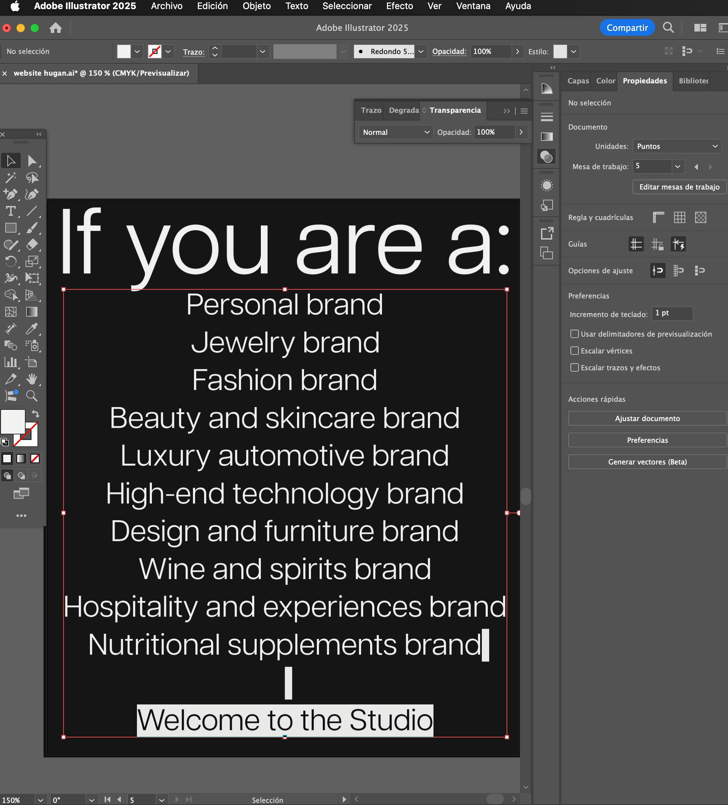Image resolution: width=728 pixels, height=805 pixels.
Task: Click Editar mesas de trabajo button
Action: tap(679, 187)
